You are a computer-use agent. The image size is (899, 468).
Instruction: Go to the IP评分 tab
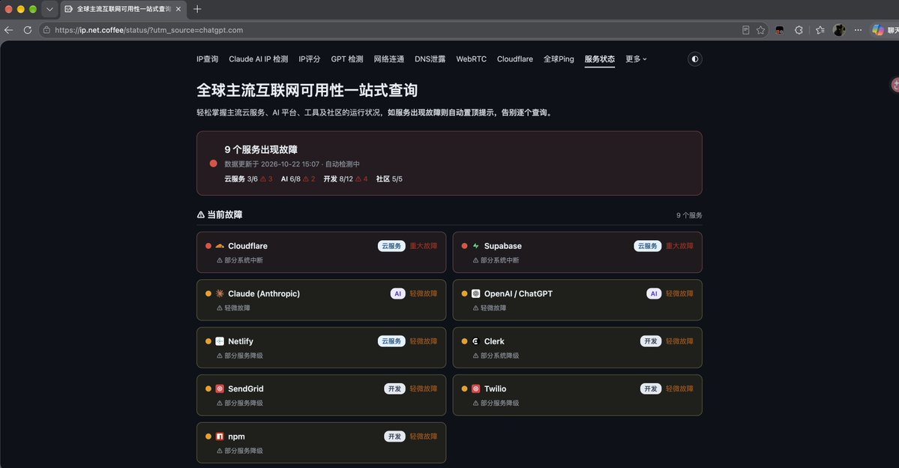click(x=310, y=59)
